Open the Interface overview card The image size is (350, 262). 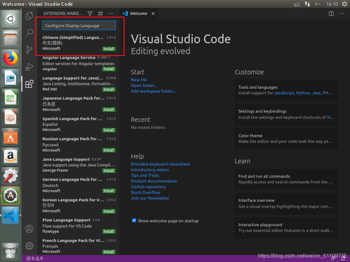point(286,203)
